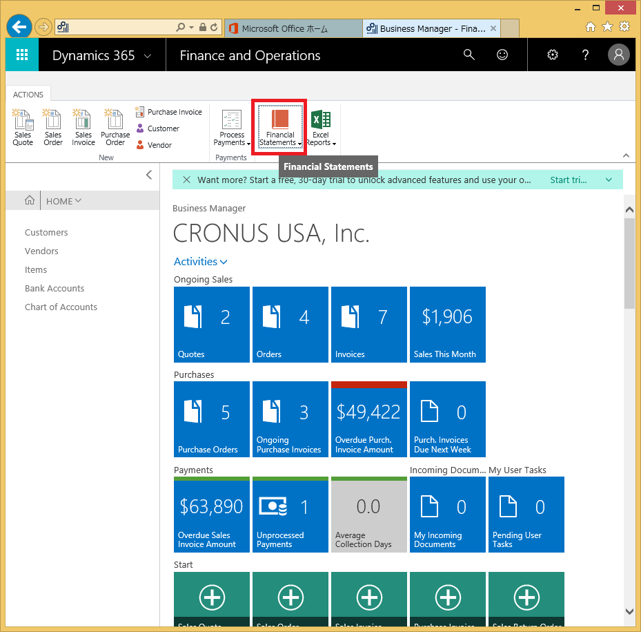Open Financial Statements menu
Image resolution: width=641 pixels, height=632 pixels.
[280, 127]
